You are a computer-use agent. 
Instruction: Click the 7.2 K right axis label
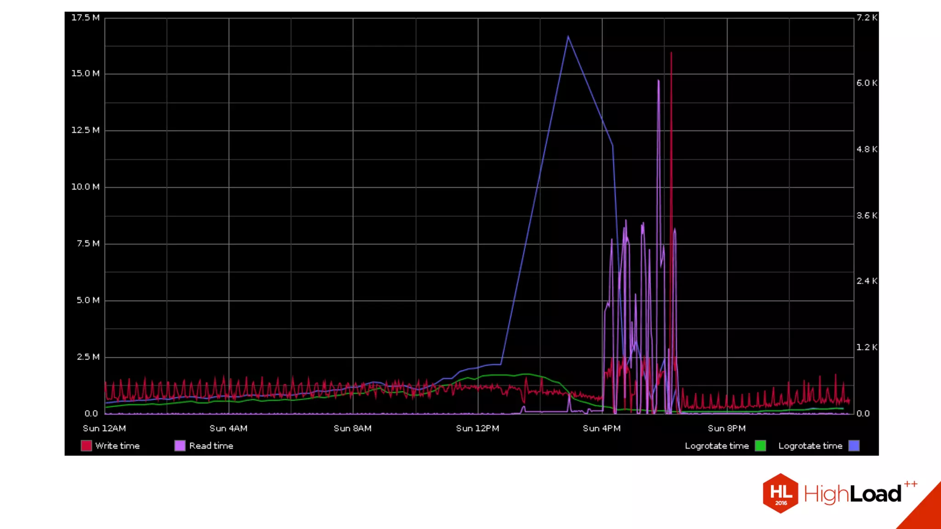pyautogui.click(x=867, y=17)
